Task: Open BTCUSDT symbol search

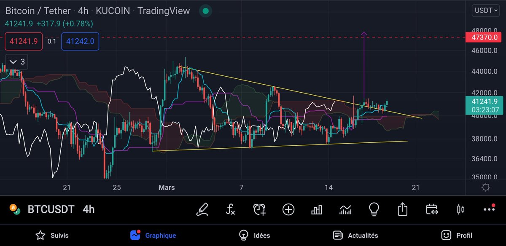Action: (x=51, y=209)
